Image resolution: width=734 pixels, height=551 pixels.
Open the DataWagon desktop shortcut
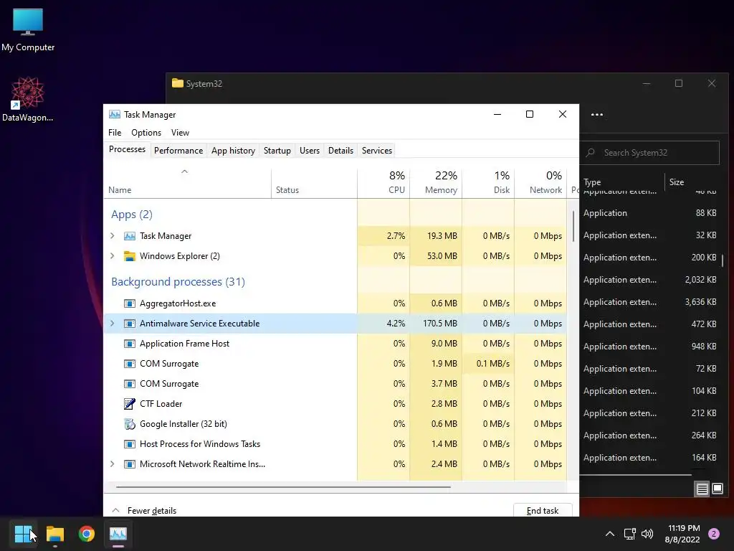[x=28, y=99]
